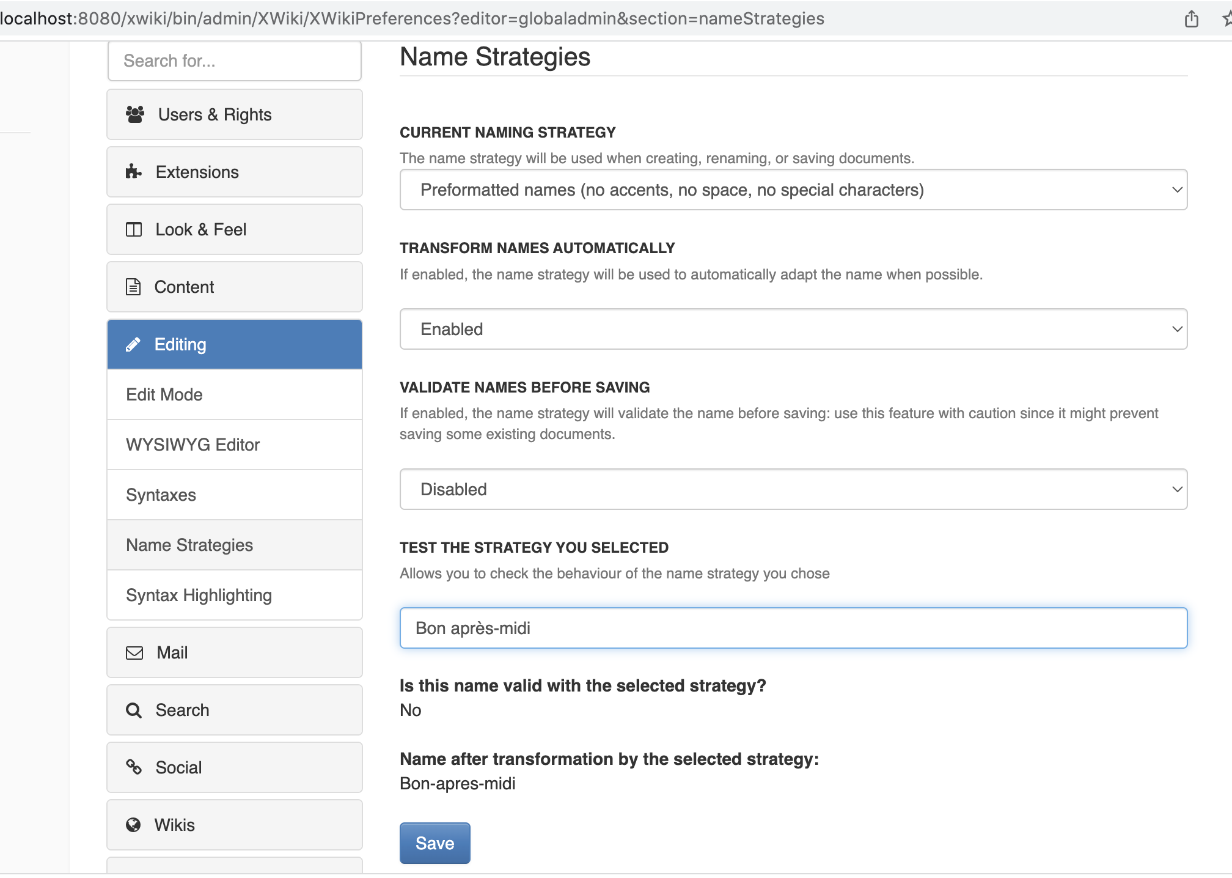Image resolution: width=1232 pixels, height=878 pixels.
Task: Click the Content document icon
Action: [133, 287]
